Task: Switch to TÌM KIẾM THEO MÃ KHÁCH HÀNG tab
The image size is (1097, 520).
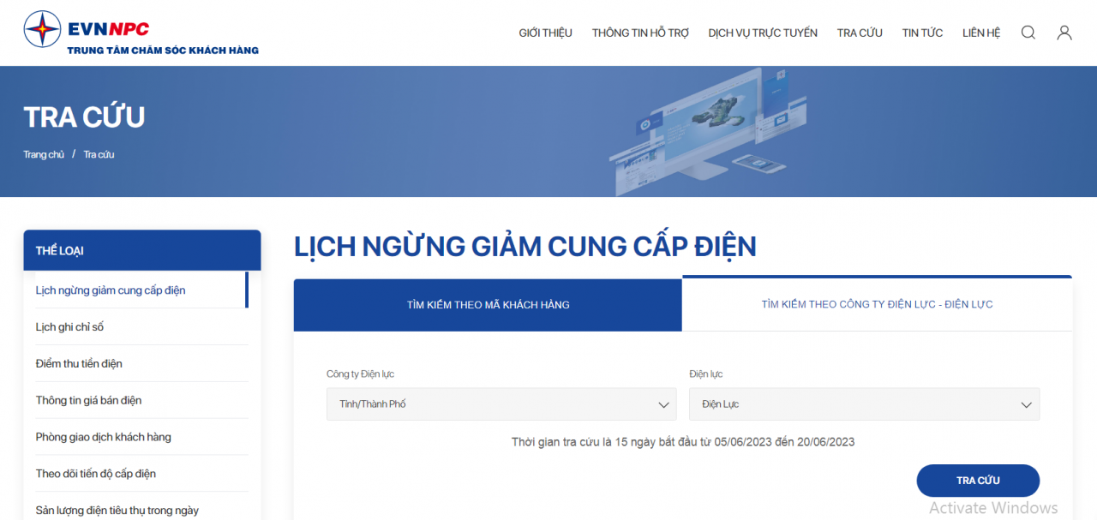Action: pos(487,304)
